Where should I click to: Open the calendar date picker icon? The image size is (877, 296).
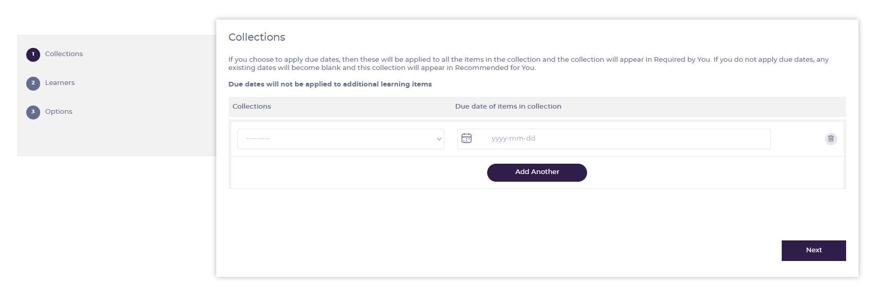(467, 138)
